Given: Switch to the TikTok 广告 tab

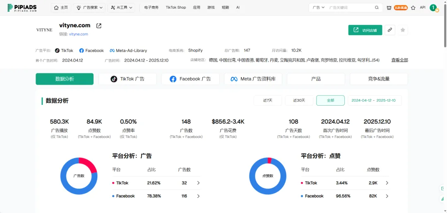Looking at the screenshot, I should 127,79.
